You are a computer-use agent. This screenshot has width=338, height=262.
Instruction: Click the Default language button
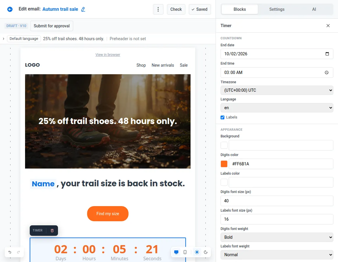click(x=24, y=39)
